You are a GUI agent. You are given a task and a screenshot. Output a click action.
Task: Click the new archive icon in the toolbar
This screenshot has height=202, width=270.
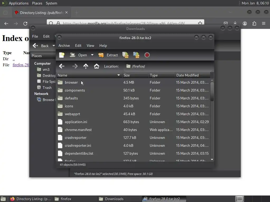point(62,55)
